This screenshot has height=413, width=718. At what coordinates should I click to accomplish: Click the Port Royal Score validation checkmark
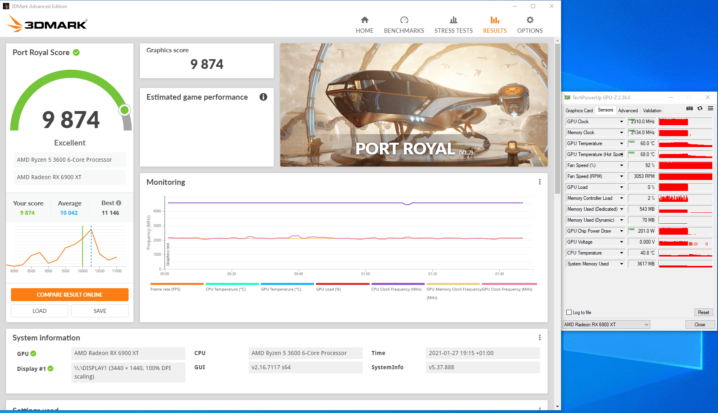click(x=76, y=52)
